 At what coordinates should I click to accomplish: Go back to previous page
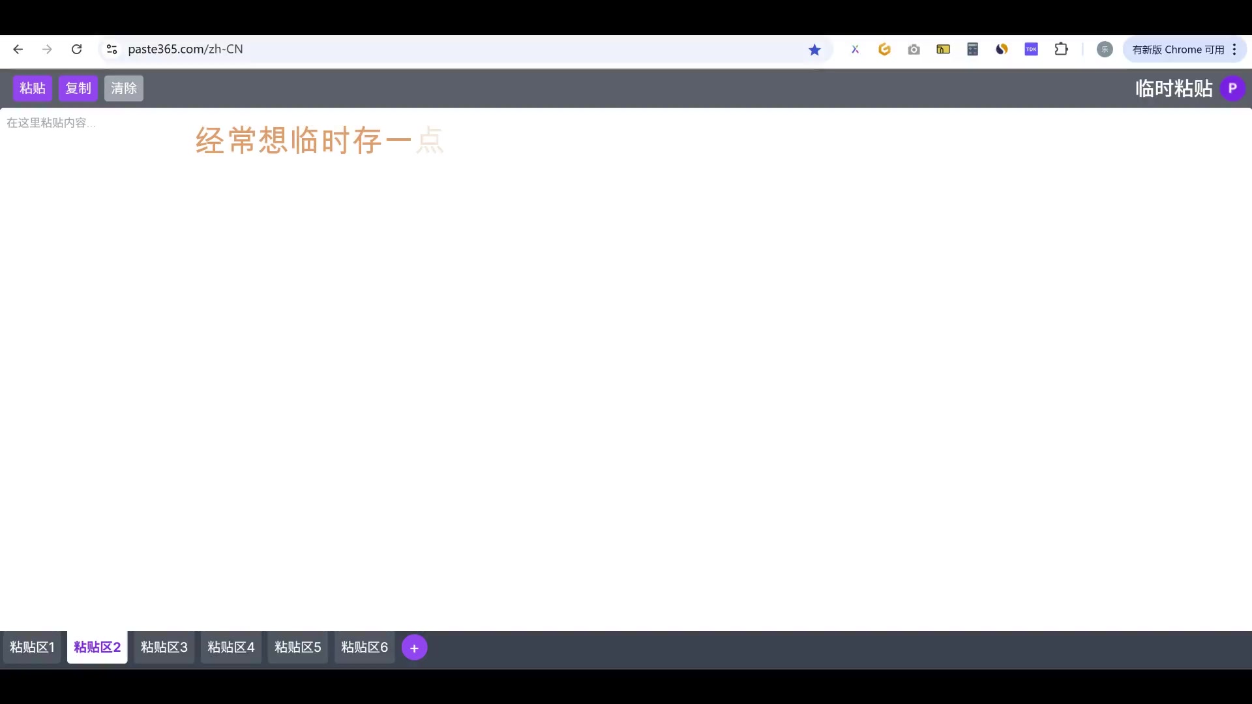tap(18, 50)
